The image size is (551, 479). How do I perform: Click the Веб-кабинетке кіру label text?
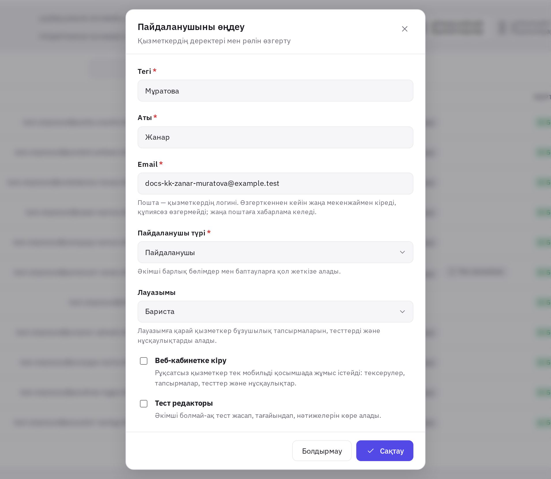pos(190,360)
